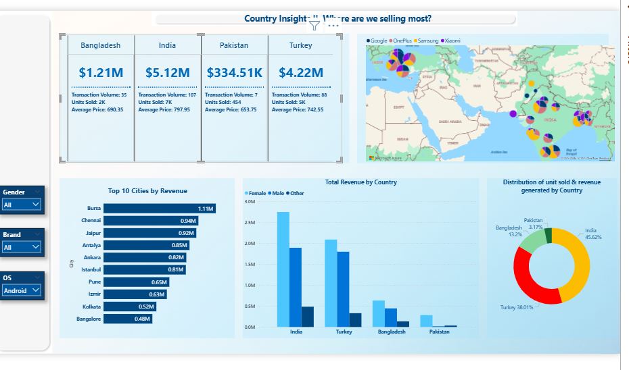
Task: Click the Google legend marker on the map
Action: [369, 41]
